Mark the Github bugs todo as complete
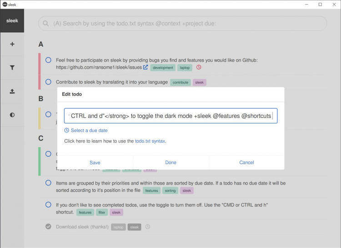Screen dimensions: 341x248 click(x=48, y=60)
